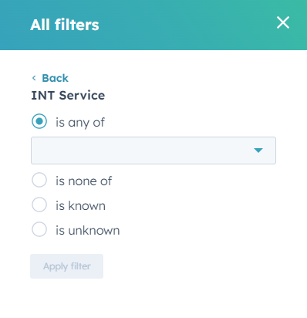Image resolution: width=307 pixels, height=318 pixels.
Task: Select the 'is unknown' radio button
Action: pos(39,229)
